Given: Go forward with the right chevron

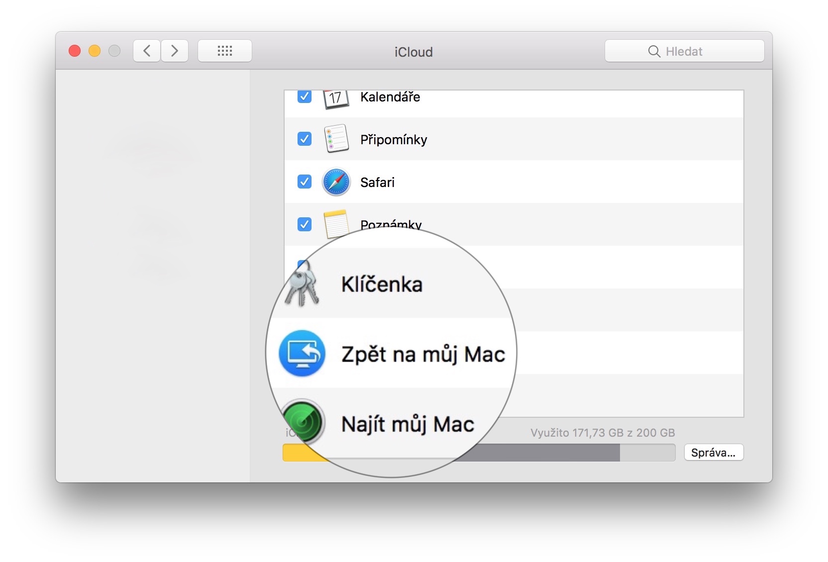Looking at the screenshot, I should 175,51.
